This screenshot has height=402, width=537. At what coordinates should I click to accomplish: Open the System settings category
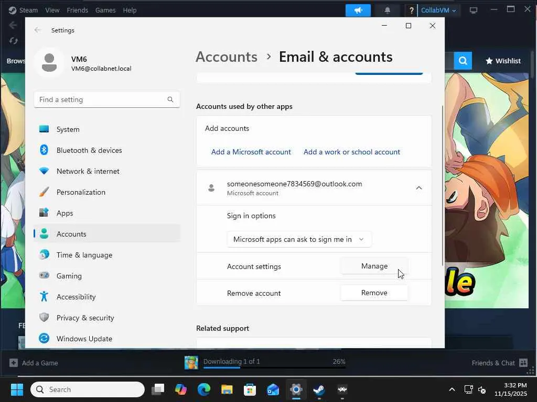[x=107, y=129]
